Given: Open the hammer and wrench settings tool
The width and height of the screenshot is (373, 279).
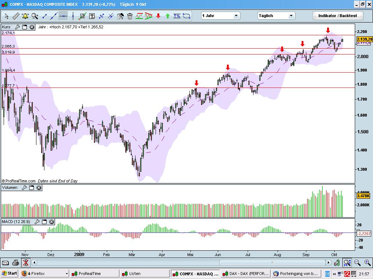Looking at the screenshot, I should [x=120, y=16].
